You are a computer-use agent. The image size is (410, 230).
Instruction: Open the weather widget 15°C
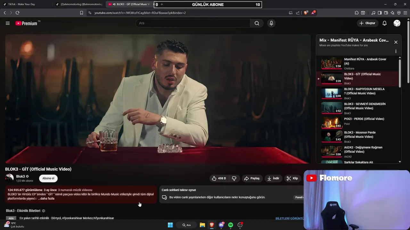pos(14,225)
